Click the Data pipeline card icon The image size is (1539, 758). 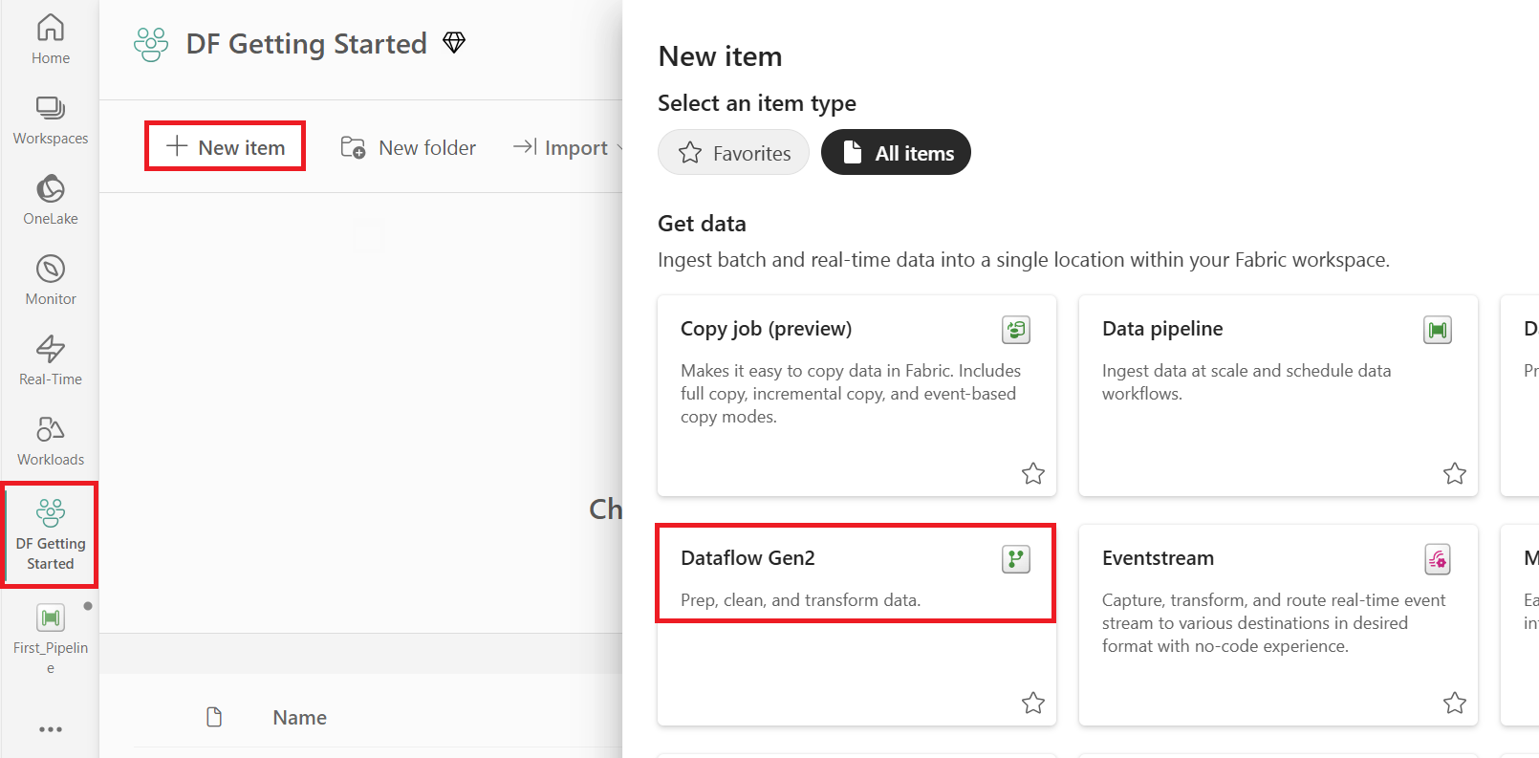(x=1437, y=330)
